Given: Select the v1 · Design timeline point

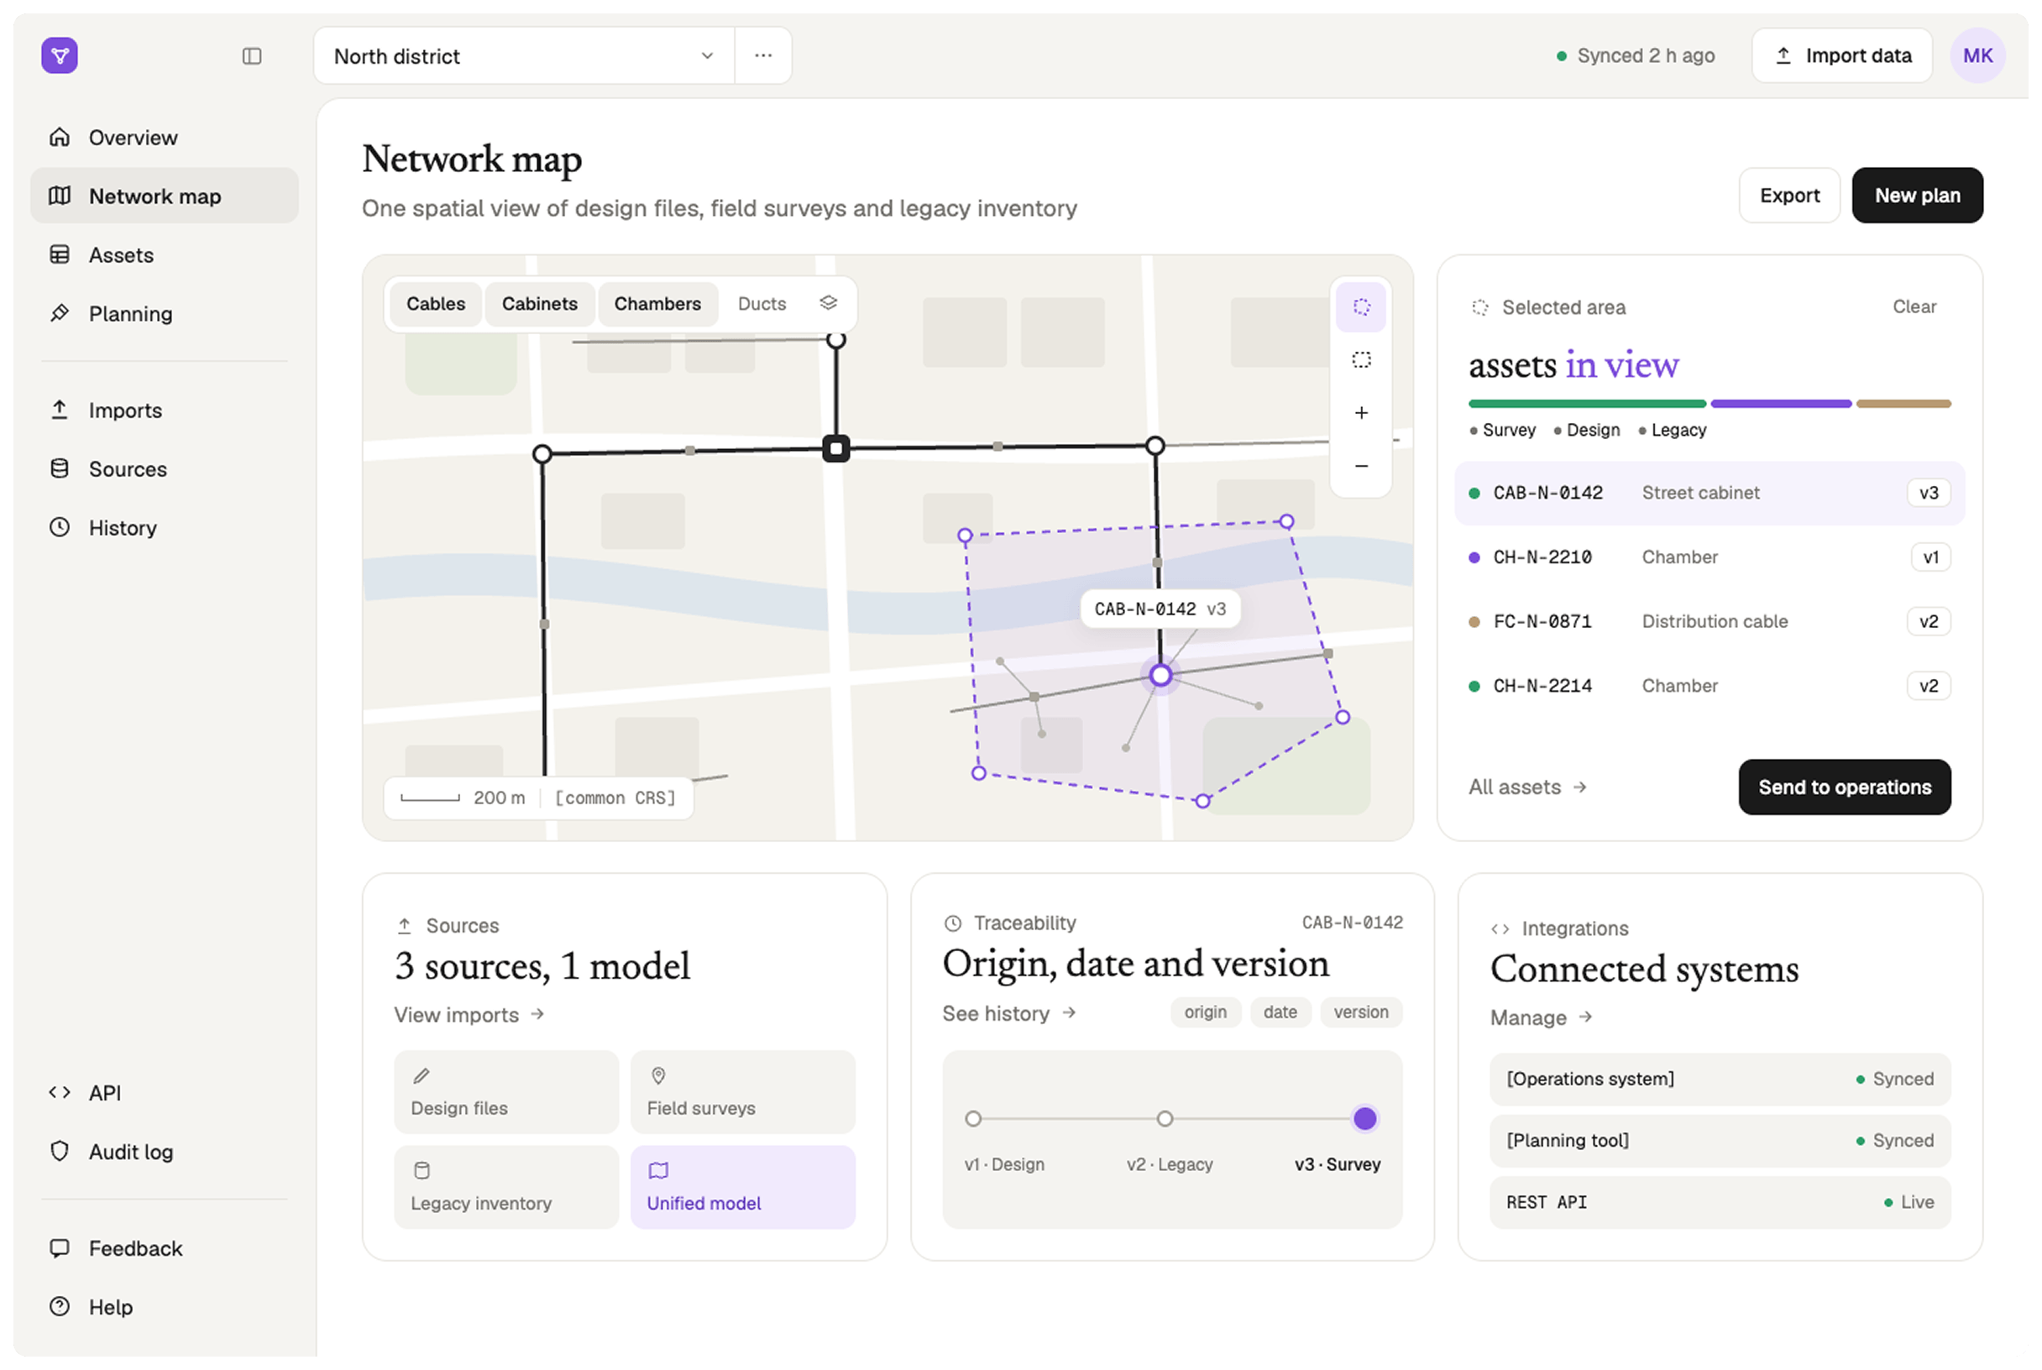Looking at the screenshot, I should coord(973,1119).
